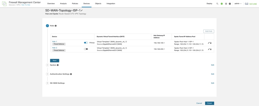Click the Firewall Management Center logo icon
This screenshot has width=259, height=106.
pos(4,4)
